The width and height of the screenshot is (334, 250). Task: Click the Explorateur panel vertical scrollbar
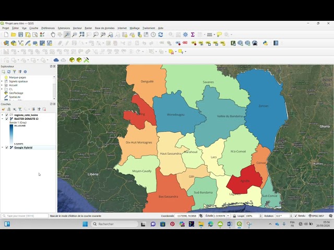click(54, 87)
